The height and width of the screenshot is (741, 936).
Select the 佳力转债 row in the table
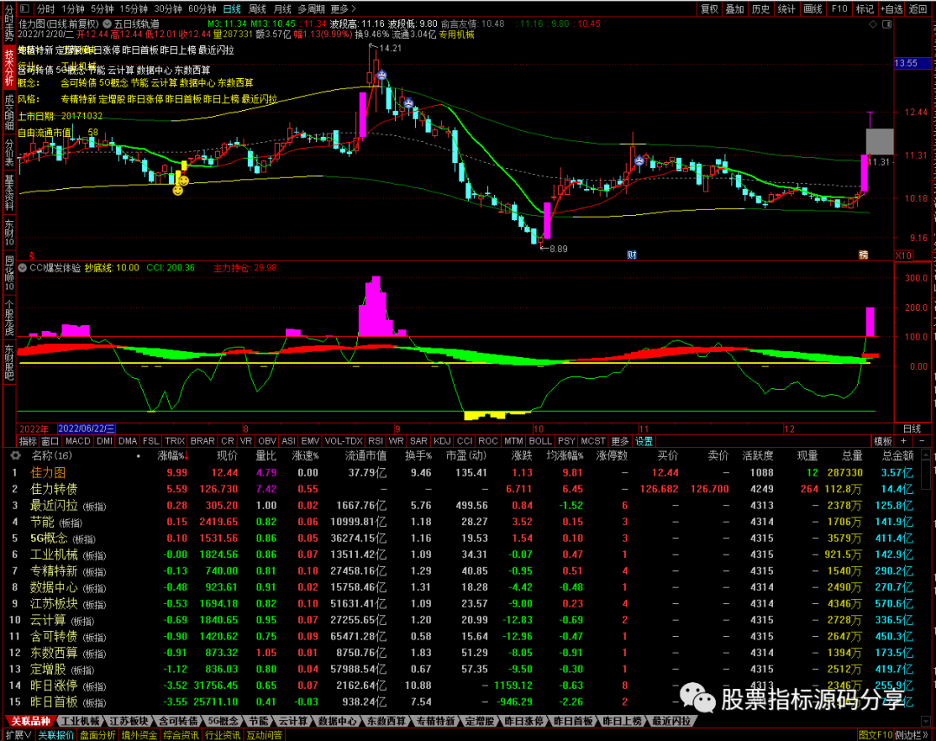click(x=469, y=489)
